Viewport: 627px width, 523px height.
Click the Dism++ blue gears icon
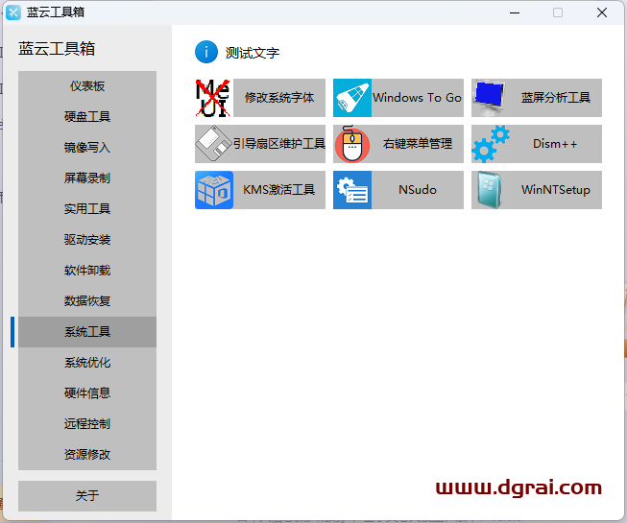point(491,144)
